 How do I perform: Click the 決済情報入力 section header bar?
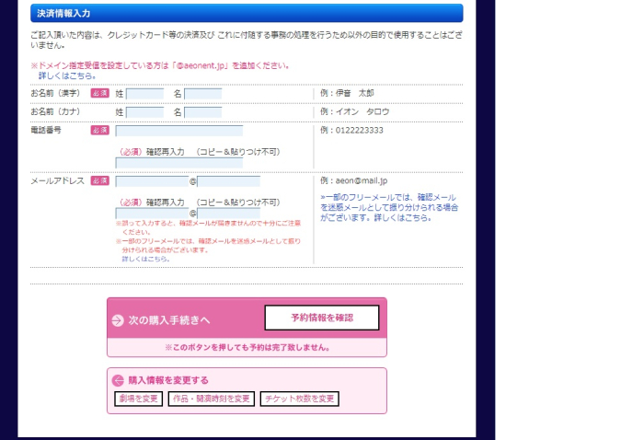pyautogui.click(x=247, y=13)
